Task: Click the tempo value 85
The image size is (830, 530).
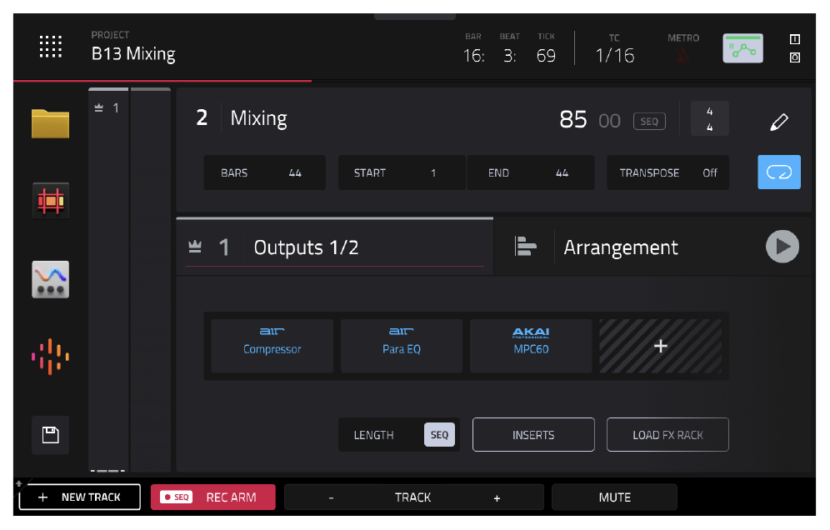Action: [x=572, y=120]
